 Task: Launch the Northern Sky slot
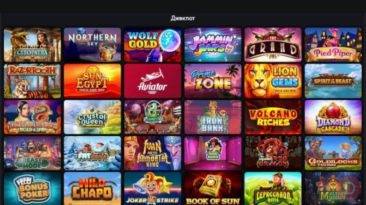tap(92, 45)
